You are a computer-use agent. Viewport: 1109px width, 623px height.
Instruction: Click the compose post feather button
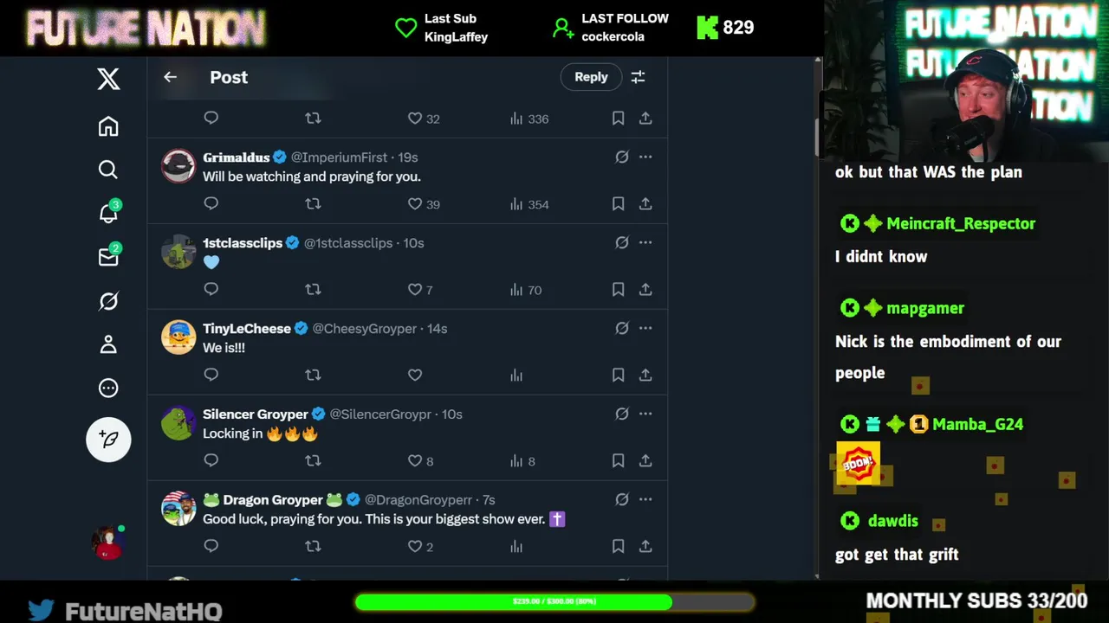pyautogui.click(x=108, y=439)
